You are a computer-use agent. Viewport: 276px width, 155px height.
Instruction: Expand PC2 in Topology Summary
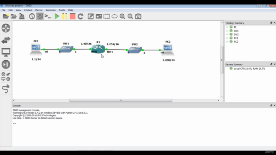[227, 42]
